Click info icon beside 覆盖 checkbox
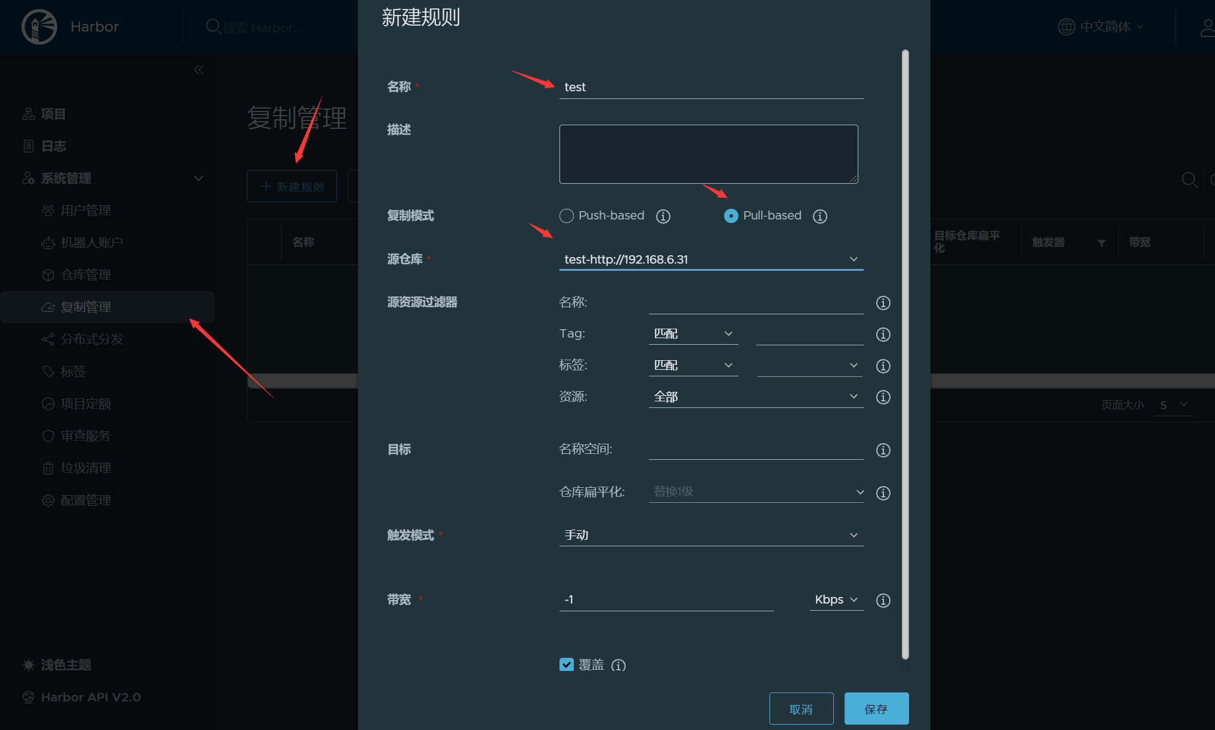Image resolution: width=1215 pixels, height=730 pixels. pos(619,666)
